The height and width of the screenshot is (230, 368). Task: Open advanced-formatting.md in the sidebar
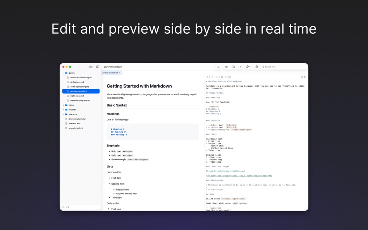(81, 77)
